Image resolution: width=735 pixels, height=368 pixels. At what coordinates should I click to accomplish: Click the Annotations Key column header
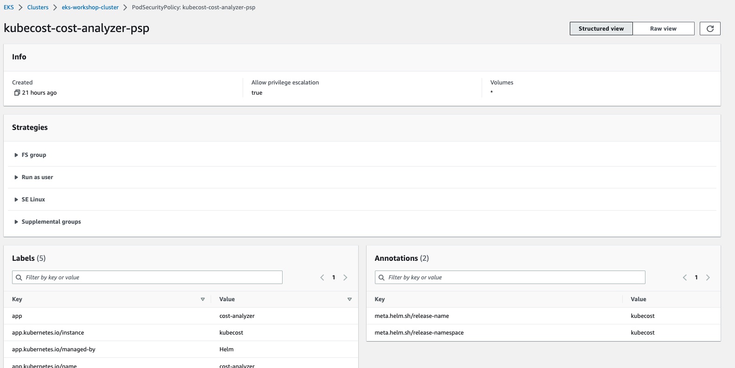pyautogui.click(x=380, y=299)
